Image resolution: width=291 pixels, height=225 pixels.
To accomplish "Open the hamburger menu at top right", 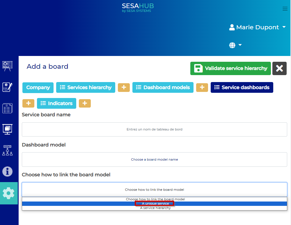I will tap(285, 9).
